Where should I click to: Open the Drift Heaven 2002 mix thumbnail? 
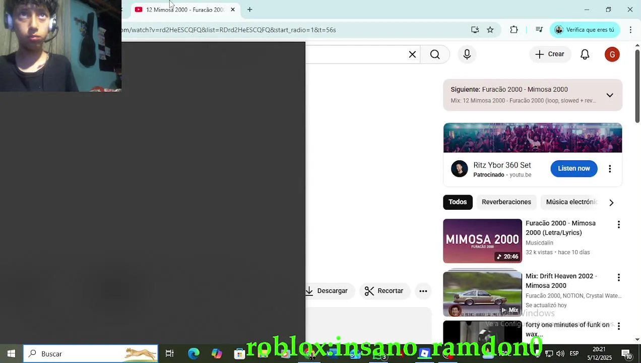tap(482, 294)
